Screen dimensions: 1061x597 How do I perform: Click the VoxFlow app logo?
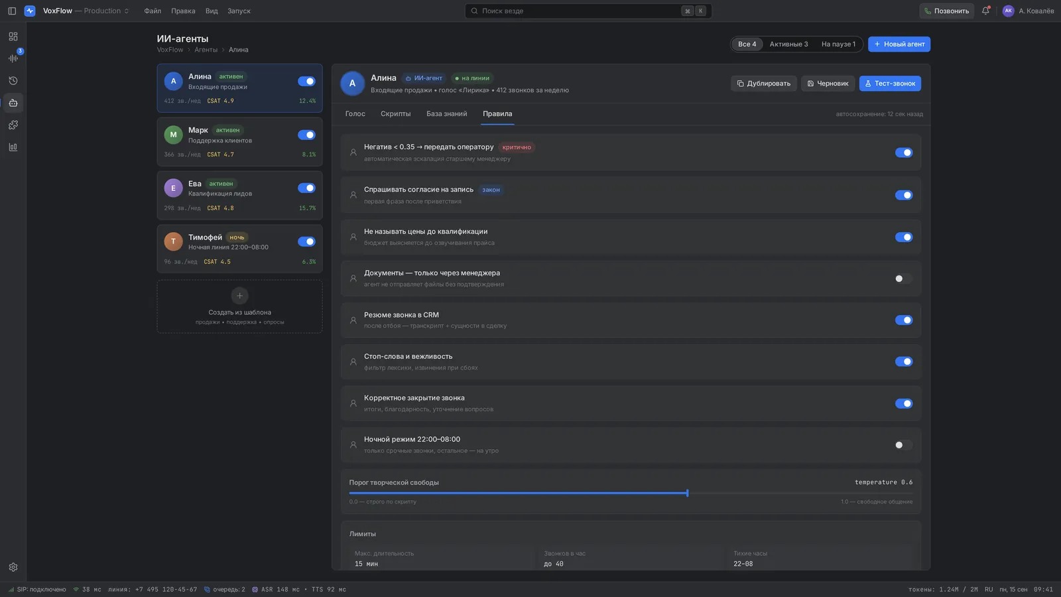point(30,11)
